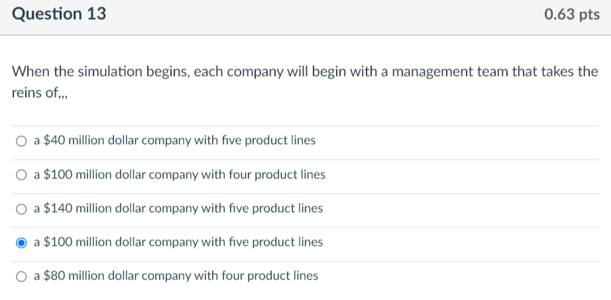Image resolution: width=611 pixels, height=300 pixels.
Task: Select the $140 million five product lines radio
Action: click(22, 209)
